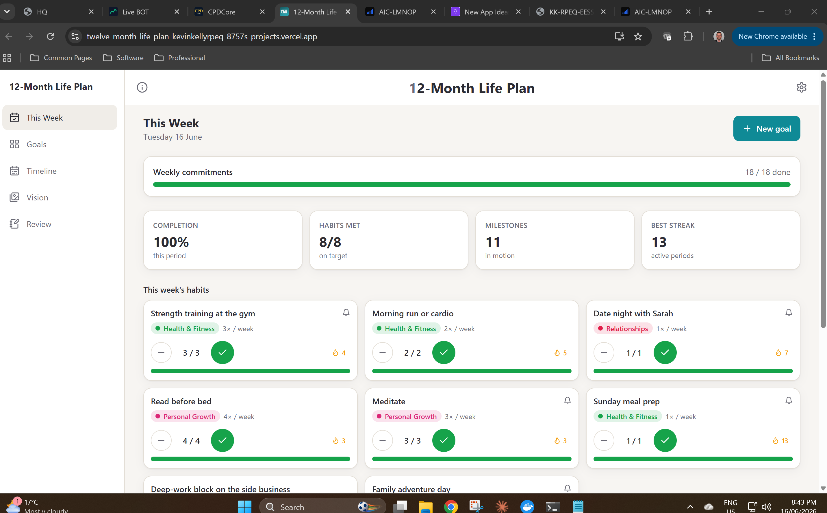Click the Weekly commitments progress bar

pyautogui.click(x=472, y=184)
